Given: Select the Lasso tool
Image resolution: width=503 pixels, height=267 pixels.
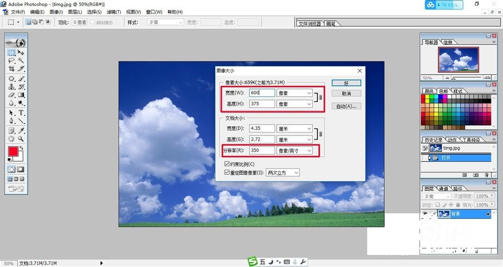Looking at the screenshot, I should pos(12,60).
